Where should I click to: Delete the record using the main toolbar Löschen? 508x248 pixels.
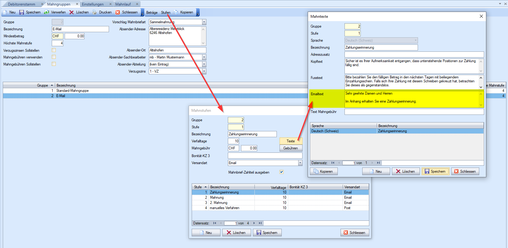71,12
